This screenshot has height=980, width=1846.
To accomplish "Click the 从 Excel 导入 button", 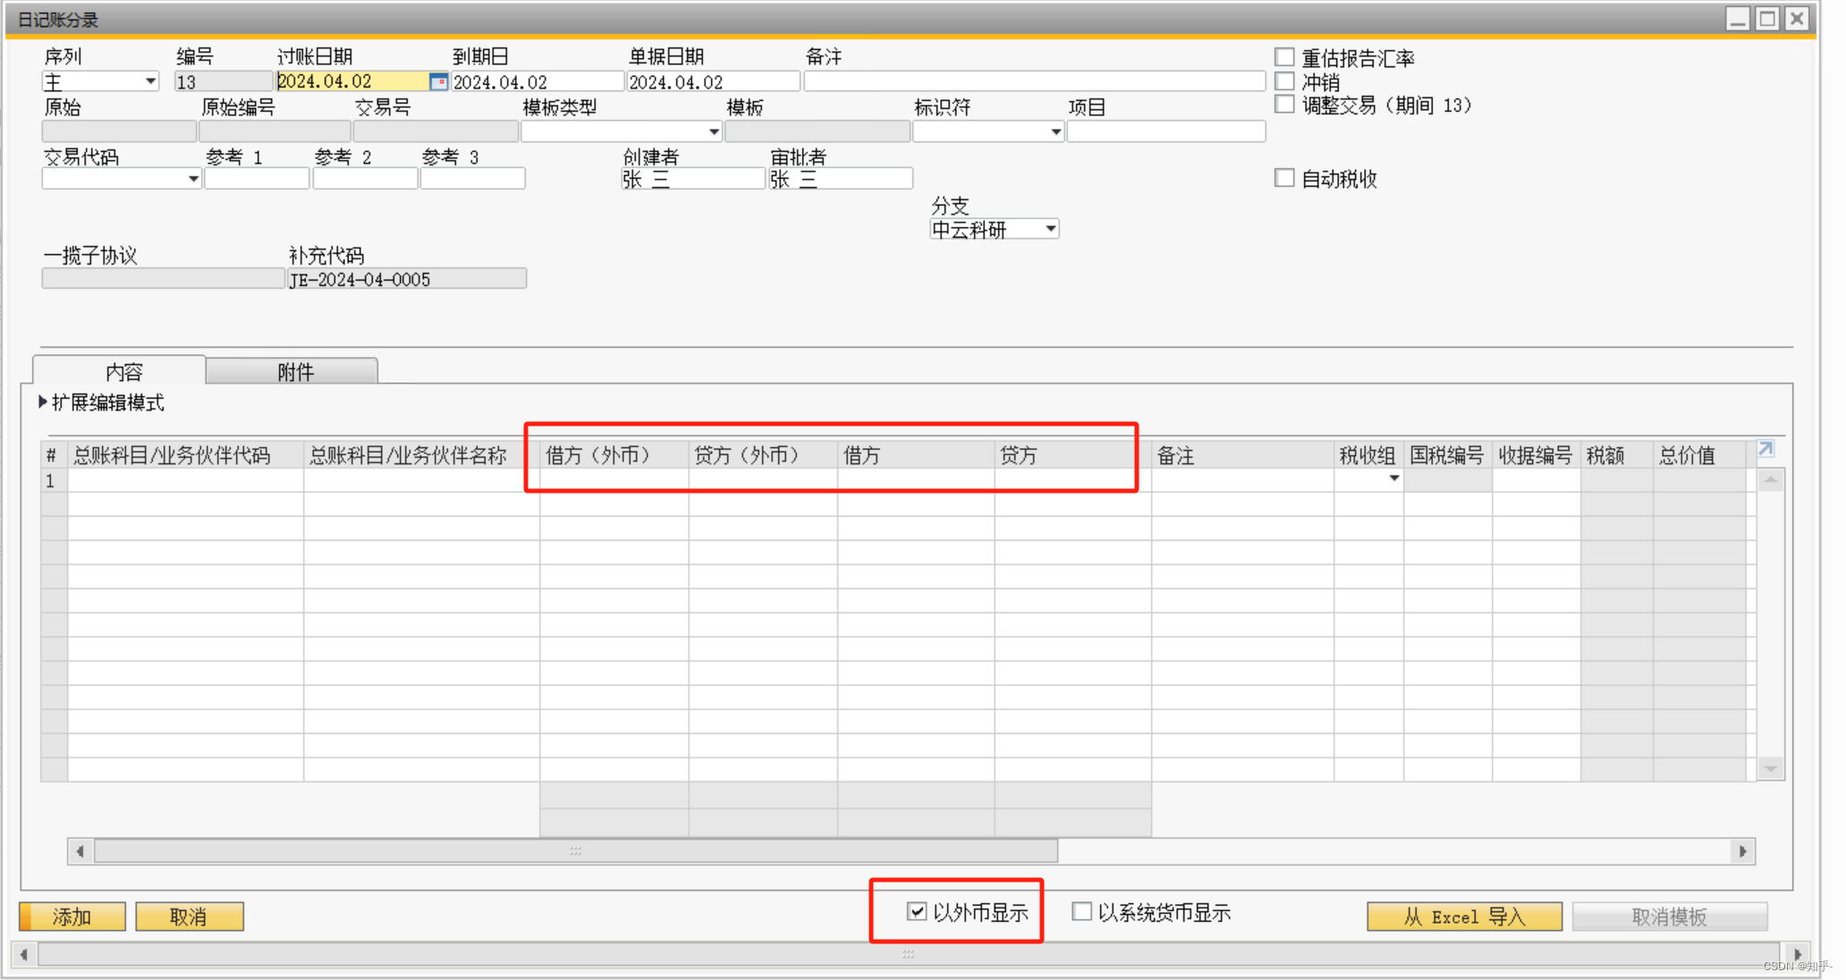I will [x=1463, y=917].
